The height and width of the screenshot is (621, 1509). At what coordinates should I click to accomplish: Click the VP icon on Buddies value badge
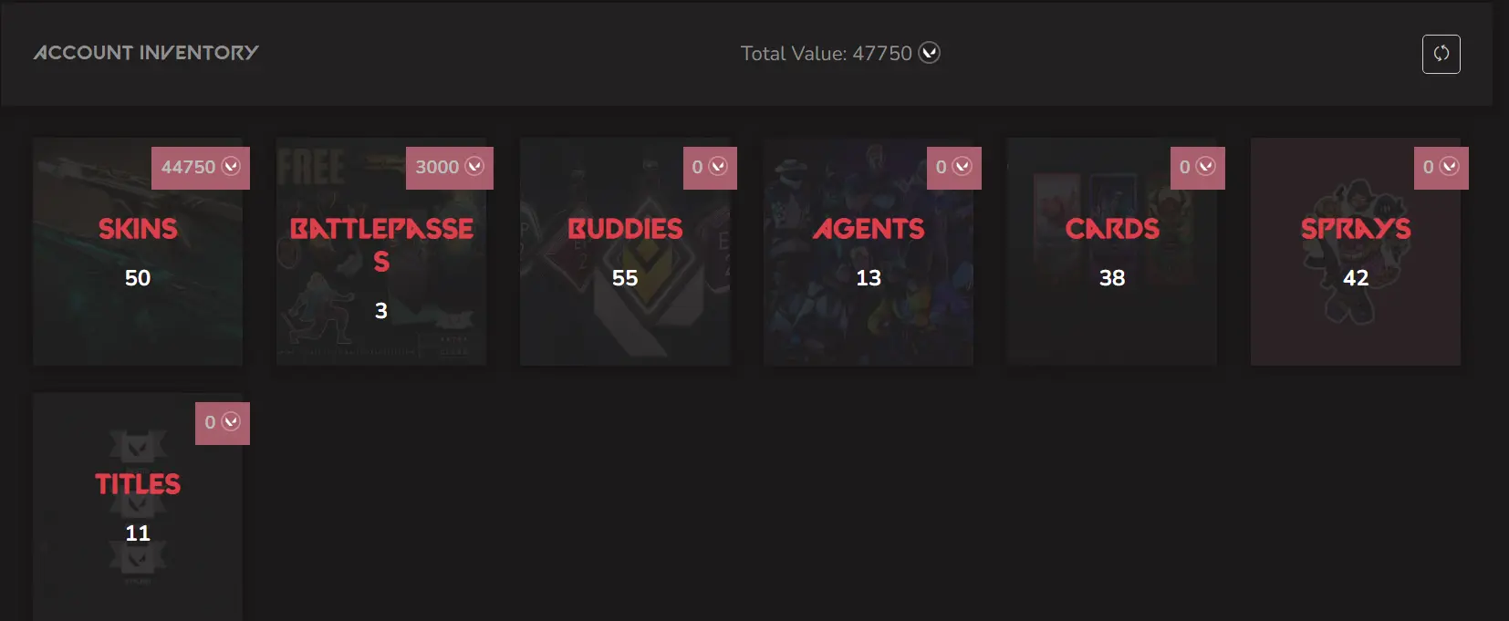[718, 167]
